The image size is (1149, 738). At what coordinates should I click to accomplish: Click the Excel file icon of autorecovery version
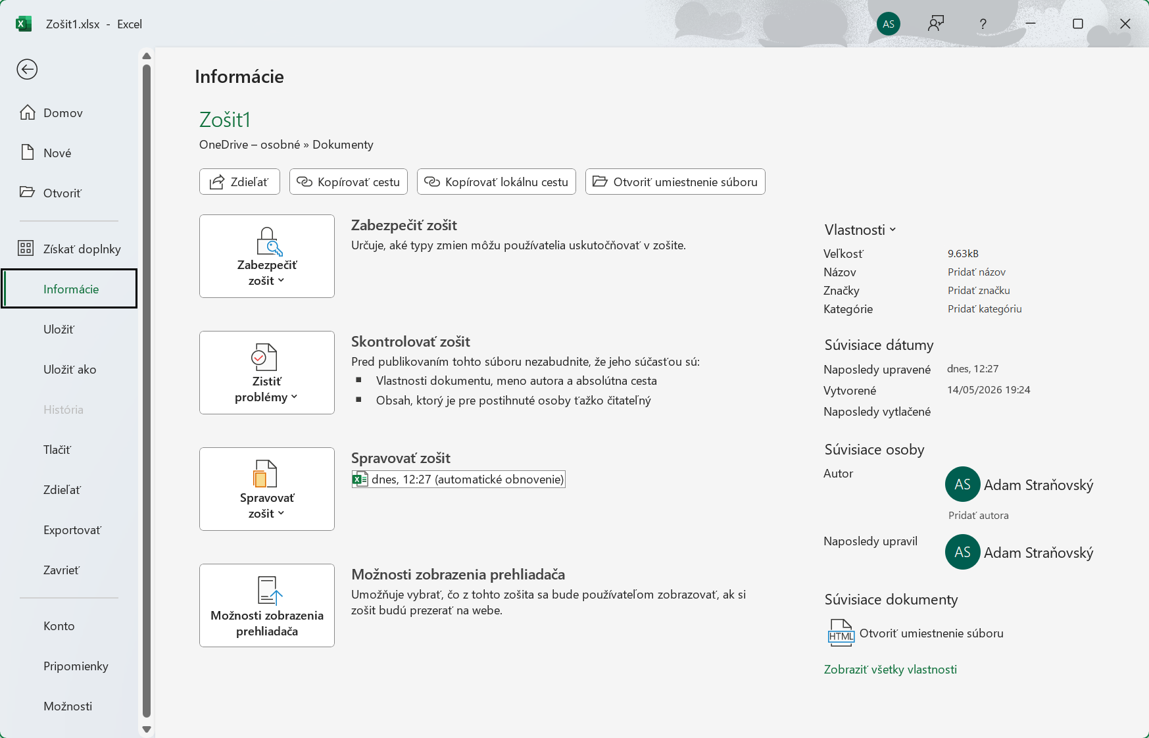pos(360,479)
